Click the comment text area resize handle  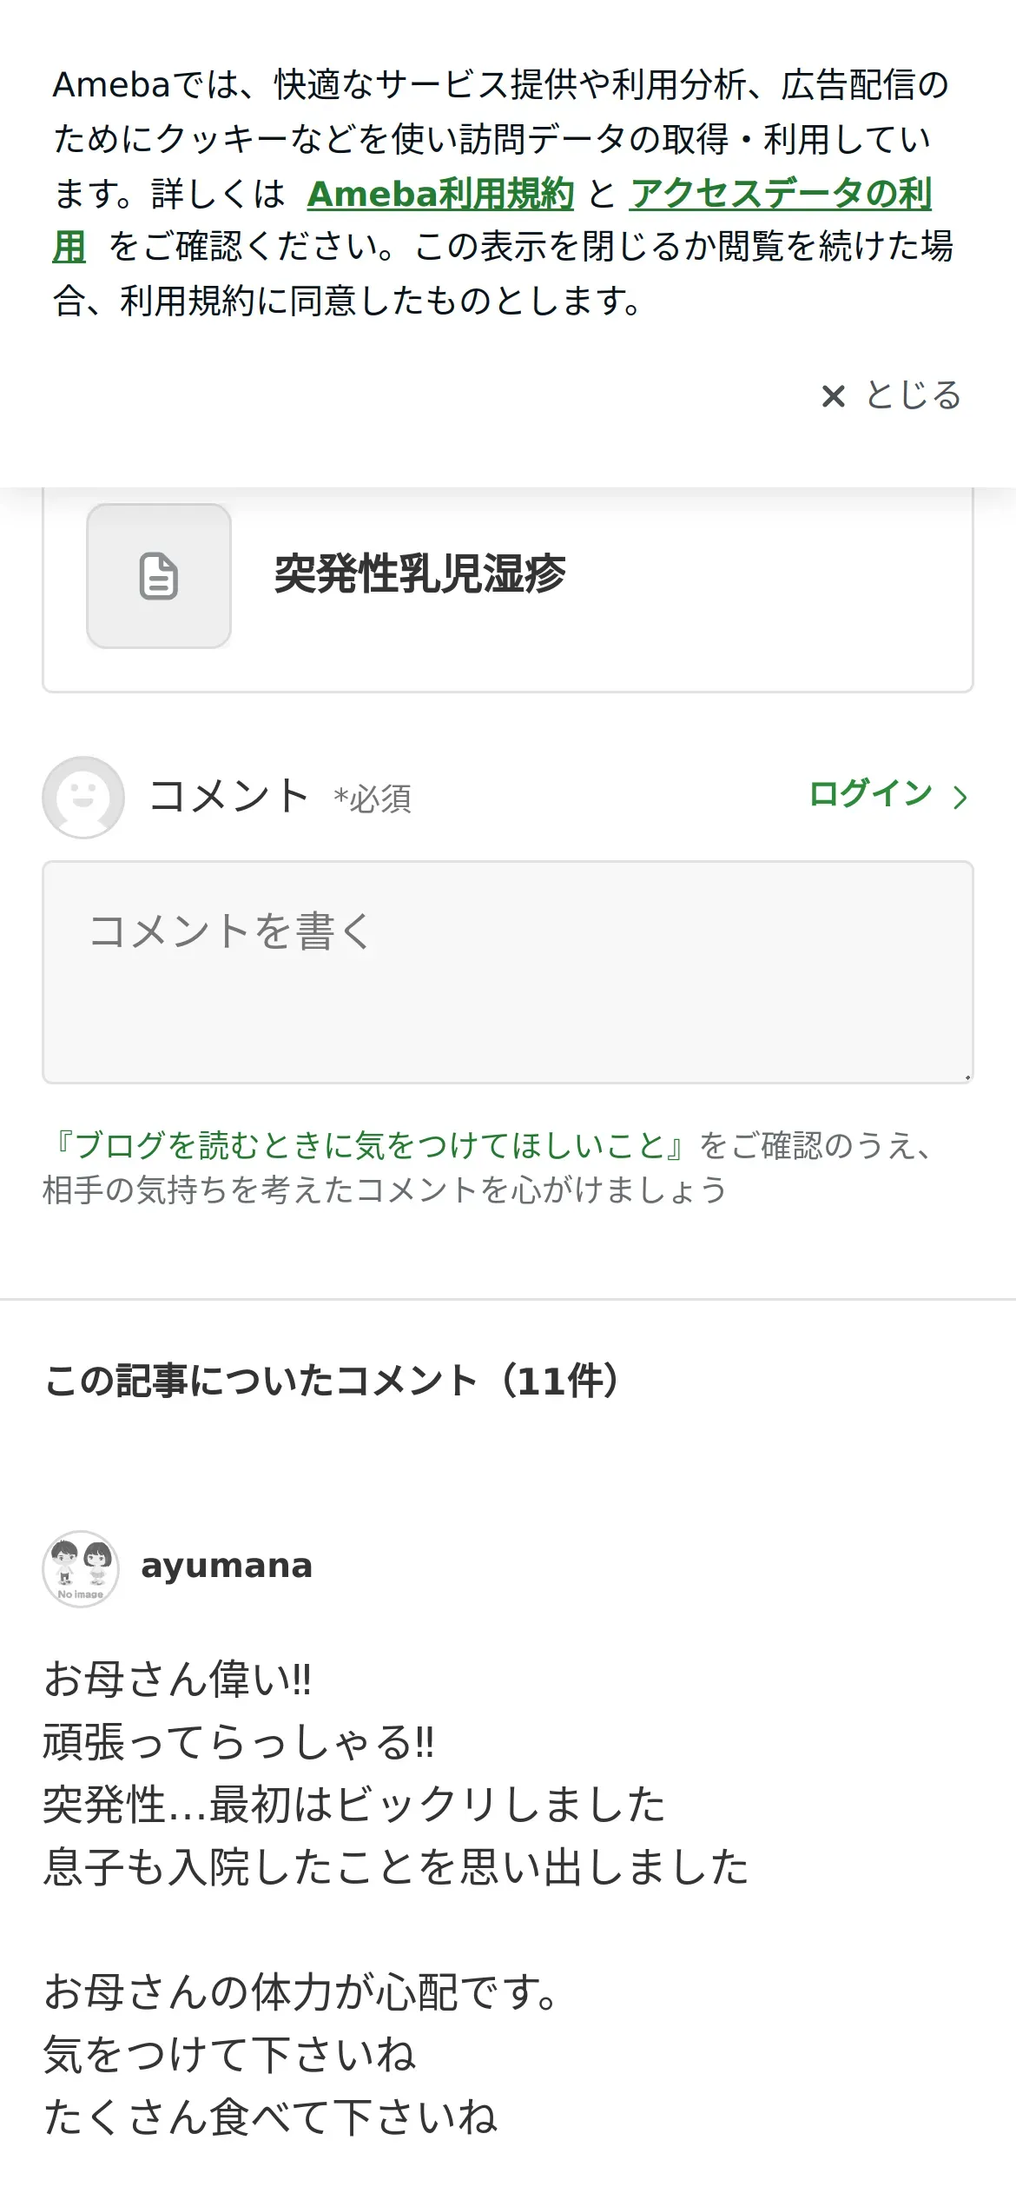click(x=967, y=1077)
